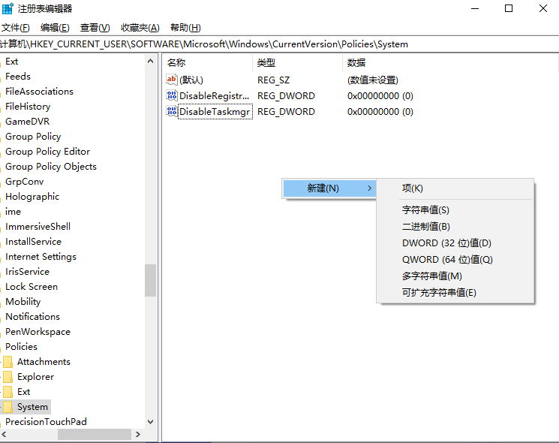Click the Explorer folder icon in tree
This screenshot has width=559, height=443.
8,377
